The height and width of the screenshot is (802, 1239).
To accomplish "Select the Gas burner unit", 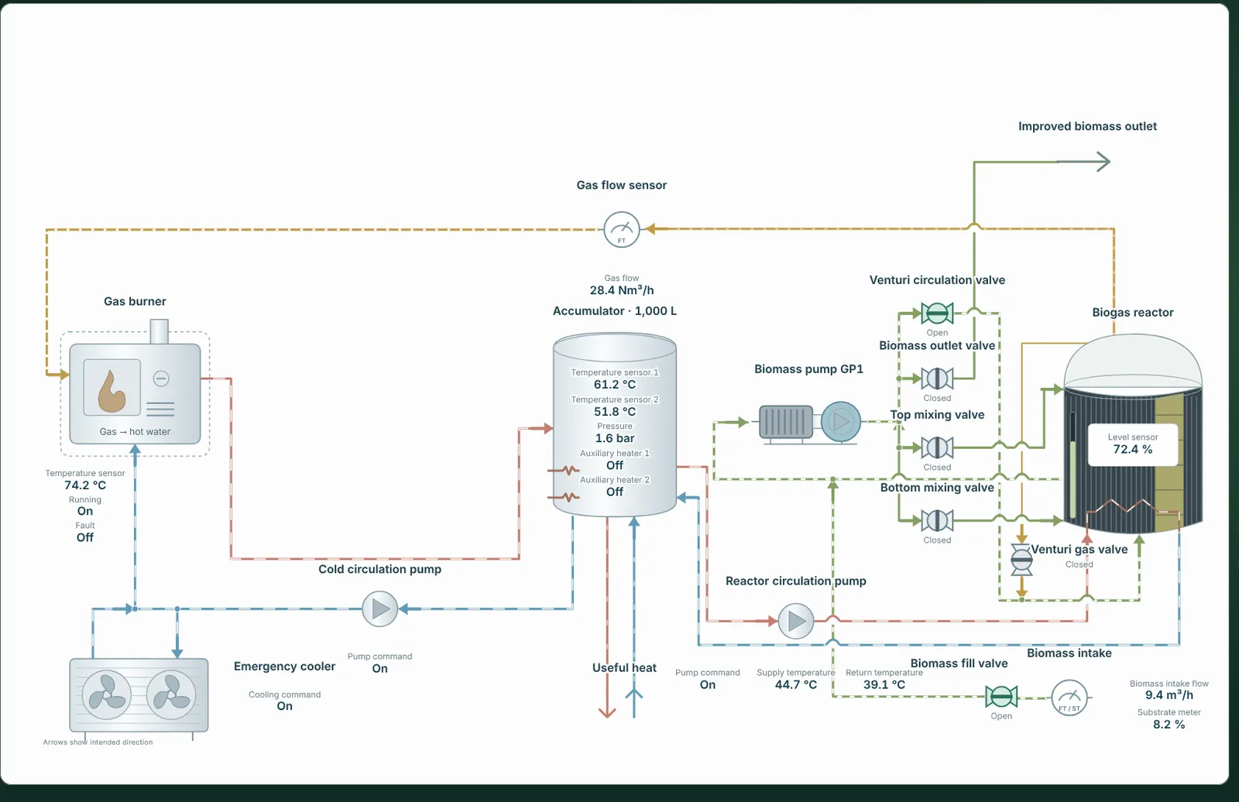I will pyautogui.click(x=136, y=393).
